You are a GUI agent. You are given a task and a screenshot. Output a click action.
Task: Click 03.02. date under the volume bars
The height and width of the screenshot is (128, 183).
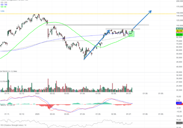[52, 94]
